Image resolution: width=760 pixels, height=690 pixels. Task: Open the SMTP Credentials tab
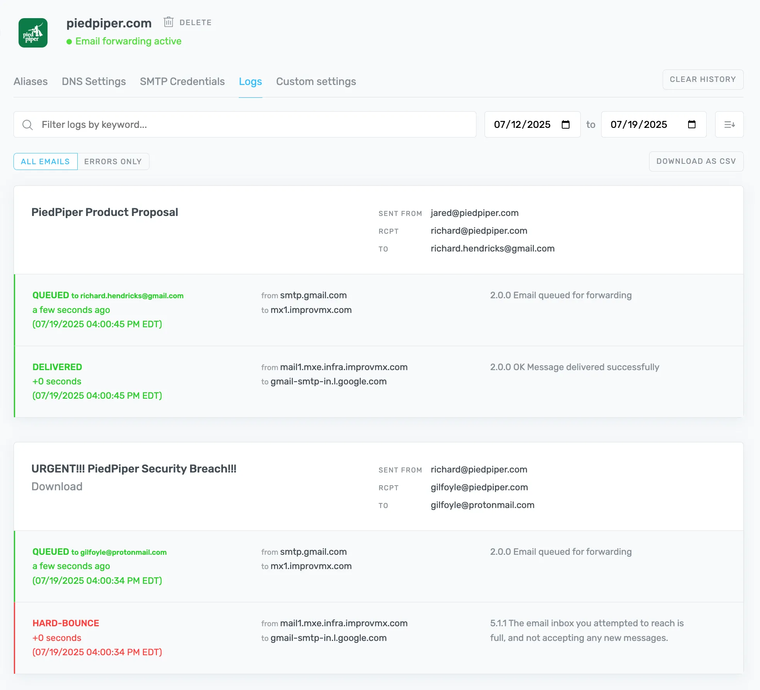tap(182, 82)
